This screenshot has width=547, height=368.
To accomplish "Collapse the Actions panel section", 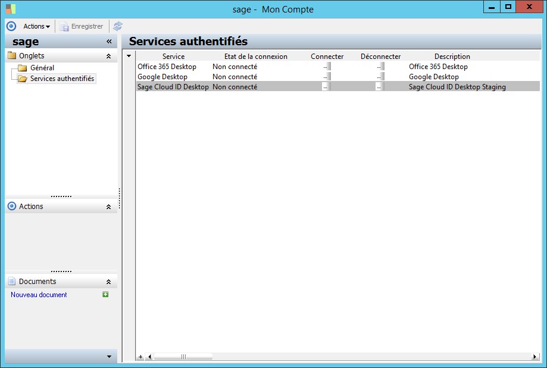I will coord(108,207).
